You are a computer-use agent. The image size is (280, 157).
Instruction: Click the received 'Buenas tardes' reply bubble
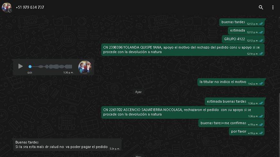[67, 145]
